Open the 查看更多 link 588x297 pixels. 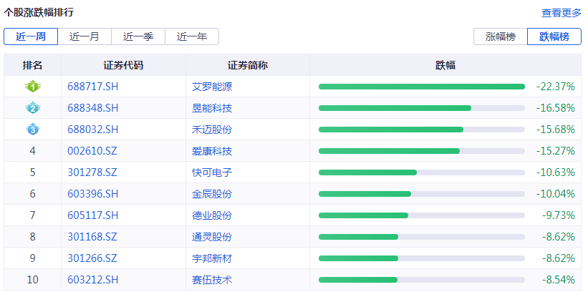click(x=562, y=13)
